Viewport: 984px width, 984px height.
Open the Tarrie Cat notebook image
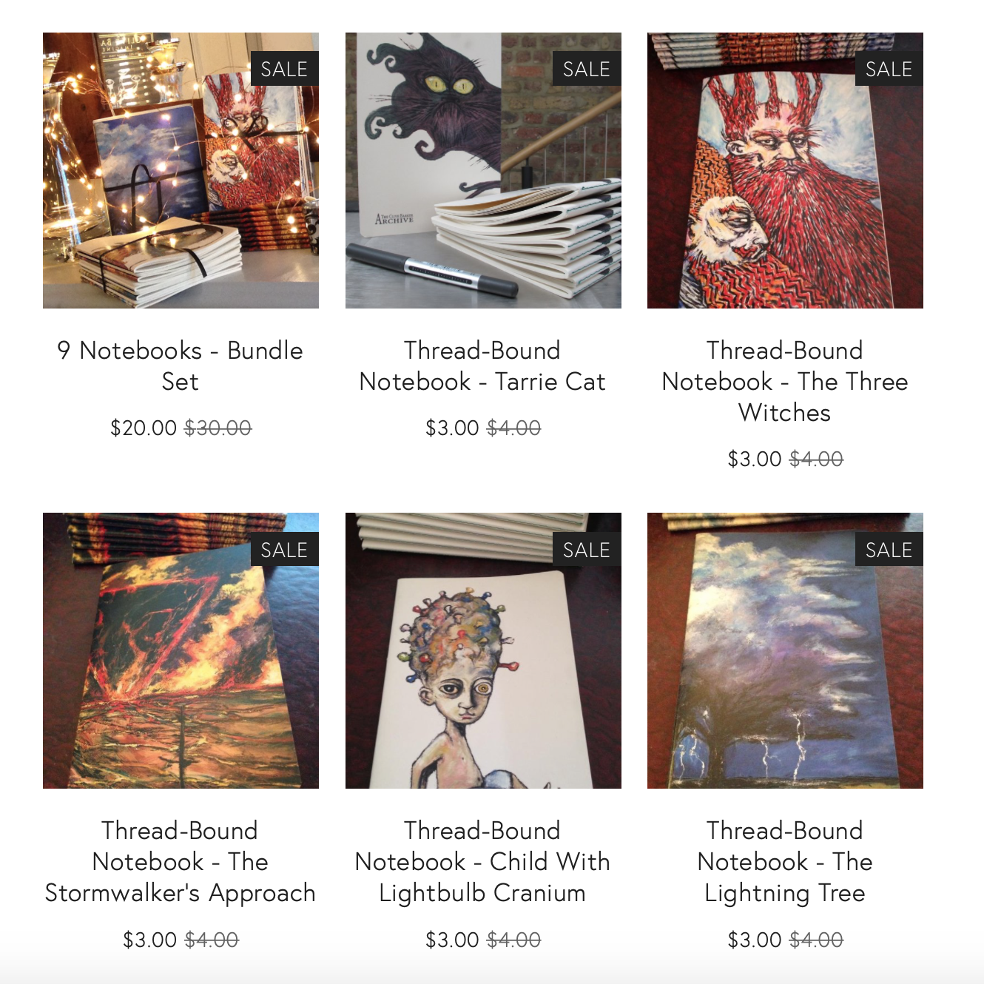[x=483, y=170]
